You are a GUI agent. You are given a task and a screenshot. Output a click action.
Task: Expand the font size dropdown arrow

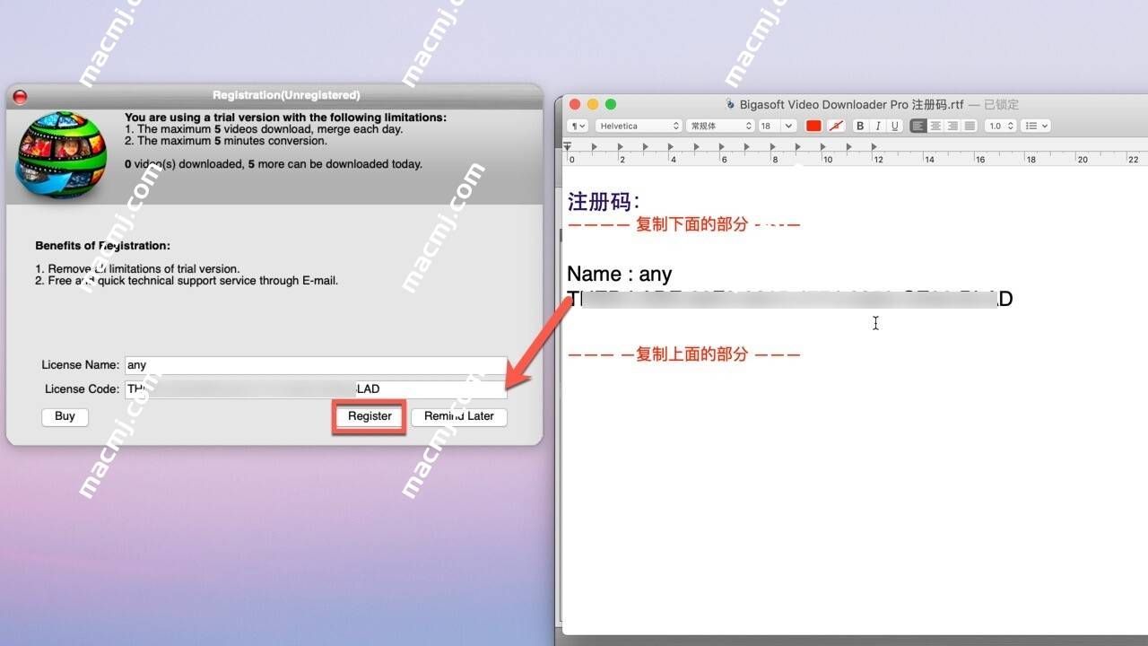click(788, 126)
